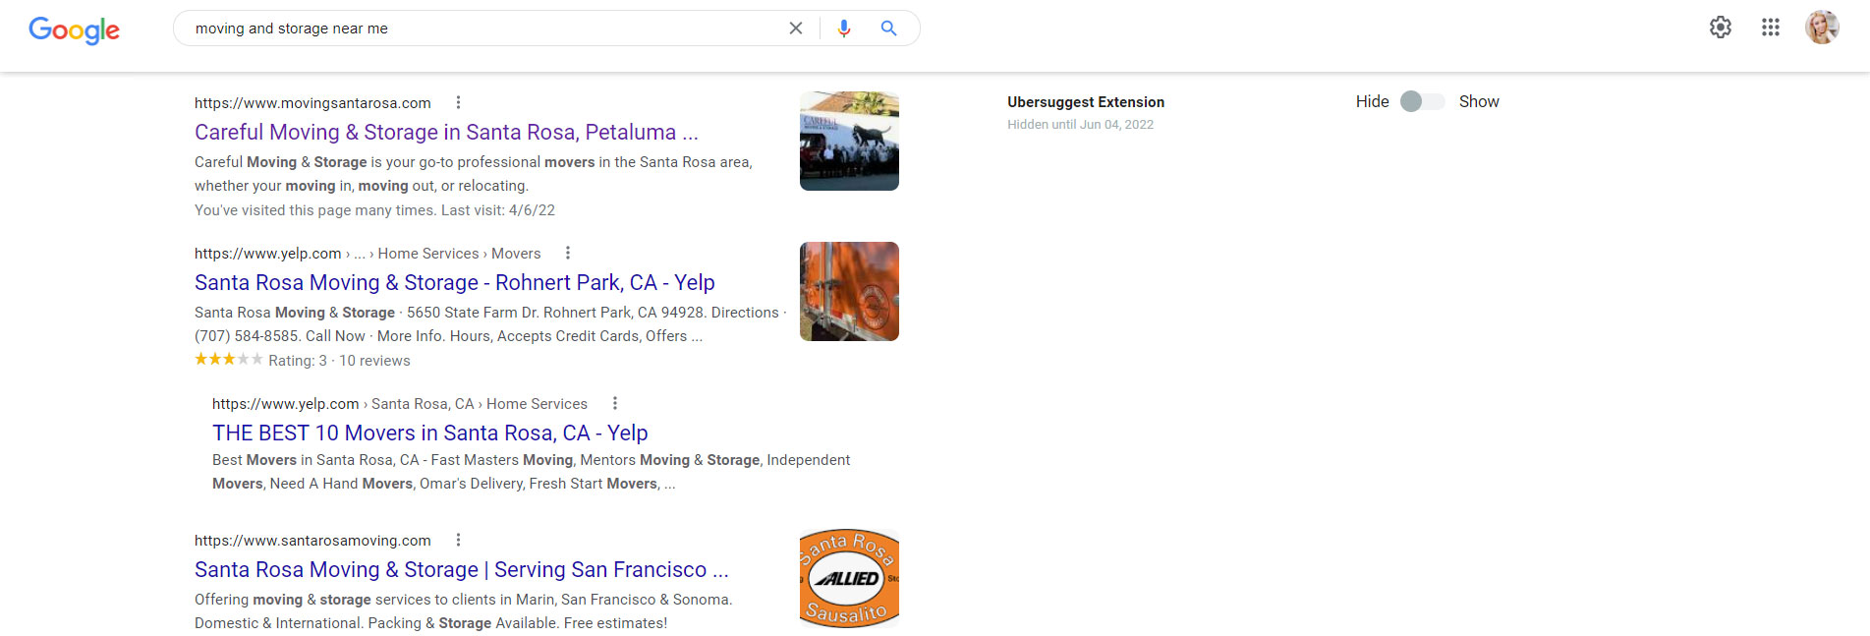The width and height of the screenshot is (1870, 636).
Task: Open Google settings gear icon
Action: pos(1721,28)
